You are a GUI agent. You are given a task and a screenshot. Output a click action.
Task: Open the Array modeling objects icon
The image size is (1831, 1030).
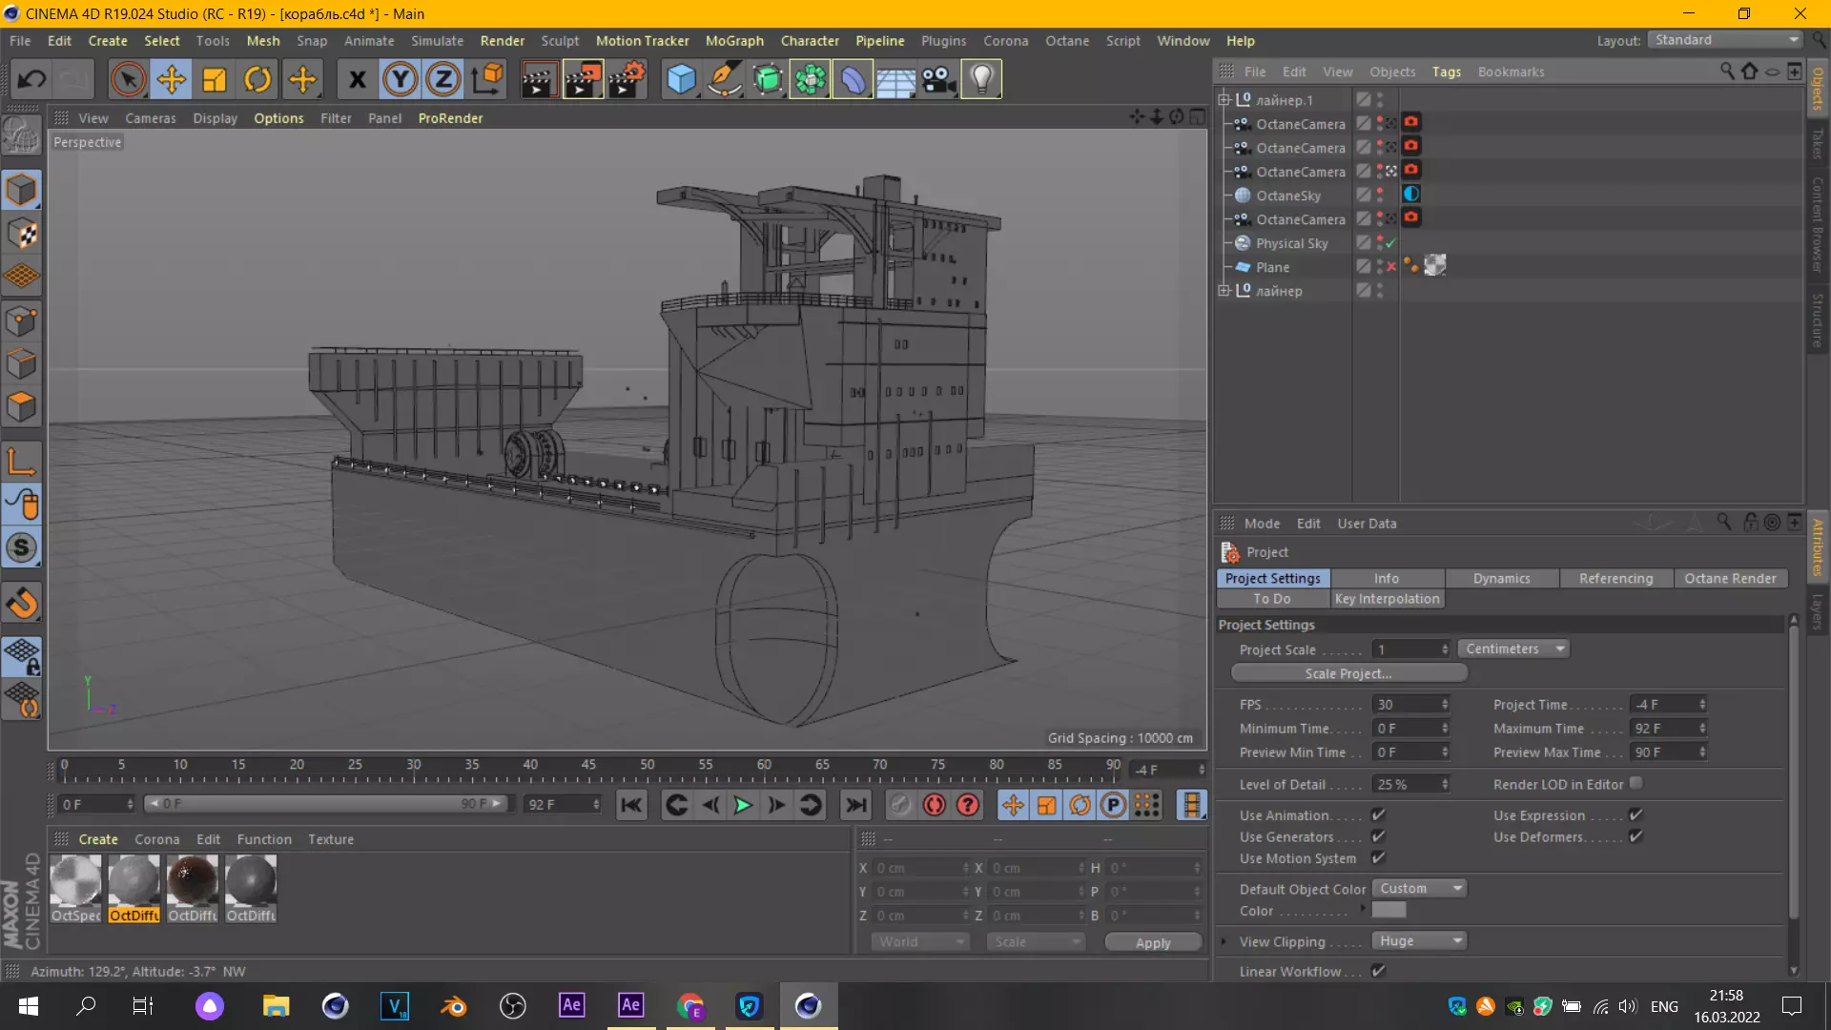click(x=810, y=79)
